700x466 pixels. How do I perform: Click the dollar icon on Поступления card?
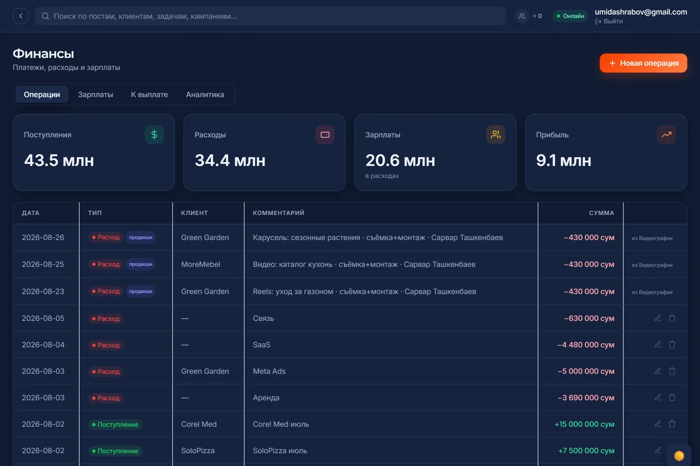pos(154,135)
